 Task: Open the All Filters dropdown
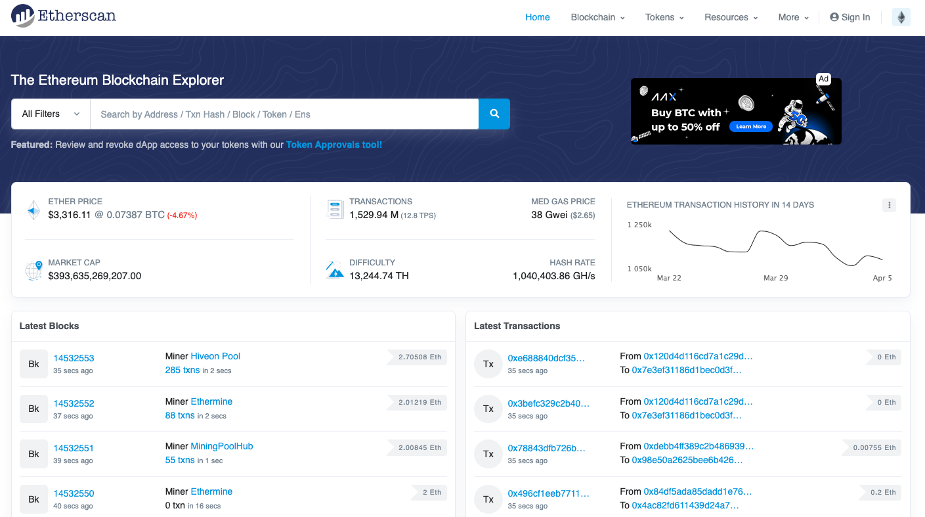click(51, 114)
